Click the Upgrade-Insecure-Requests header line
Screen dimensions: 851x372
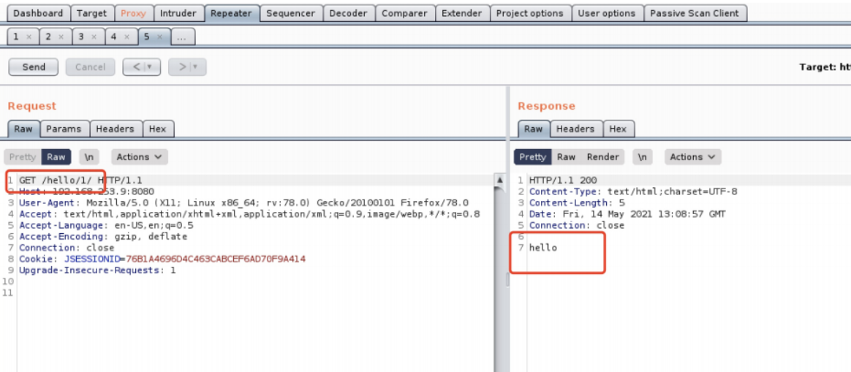pyautogui.click(x=98, y=270)
